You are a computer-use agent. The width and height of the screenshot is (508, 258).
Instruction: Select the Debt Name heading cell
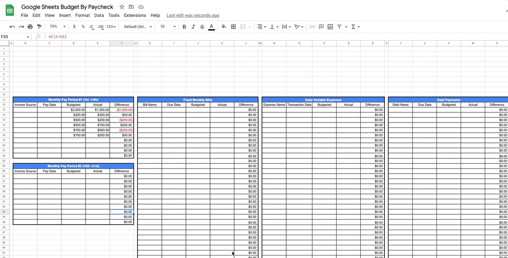click(x=400, y=105)
